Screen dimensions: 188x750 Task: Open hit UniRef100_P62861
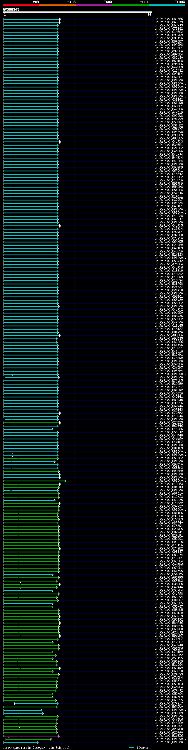169,77
